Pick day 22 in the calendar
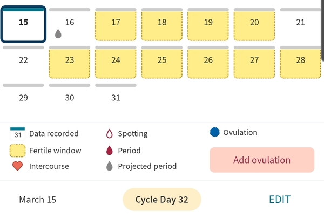The width and height of the screenshot is (324, 218). coord(23,60)
